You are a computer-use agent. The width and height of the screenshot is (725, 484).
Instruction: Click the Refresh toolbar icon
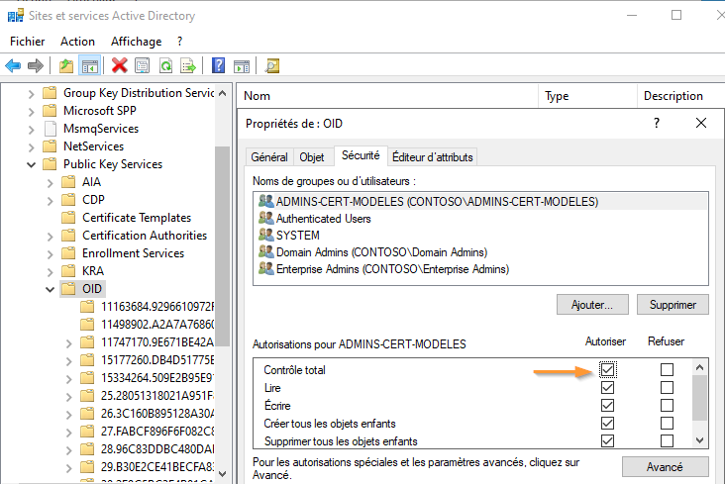(165, 66)
